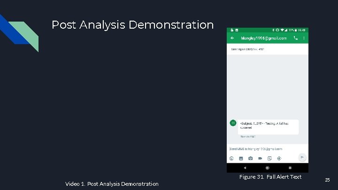Open the sticker icon in compose bar
The height and width of the screenshot is (190, 338).
tap(269, 159)
